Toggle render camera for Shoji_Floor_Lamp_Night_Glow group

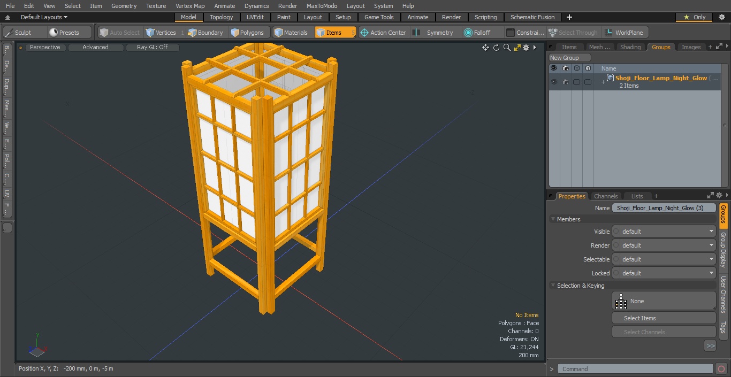[x=565, y=82]
